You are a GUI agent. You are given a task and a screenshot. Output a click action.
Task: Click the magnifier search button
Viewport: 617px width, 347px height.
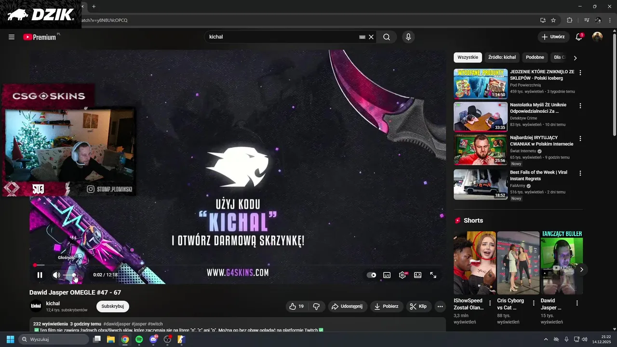[387, 37]
